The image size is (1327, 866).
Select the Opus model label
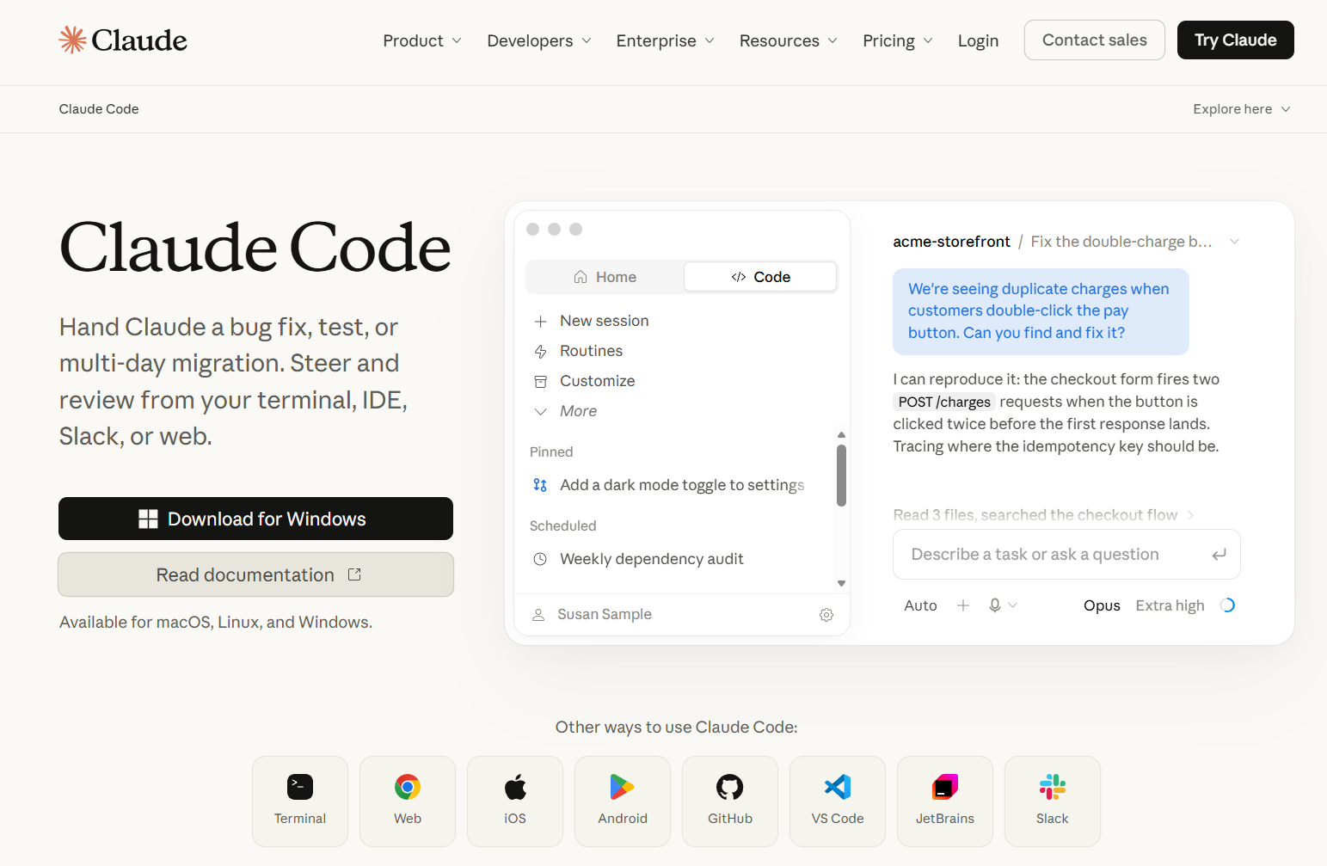coord(1102,605)
